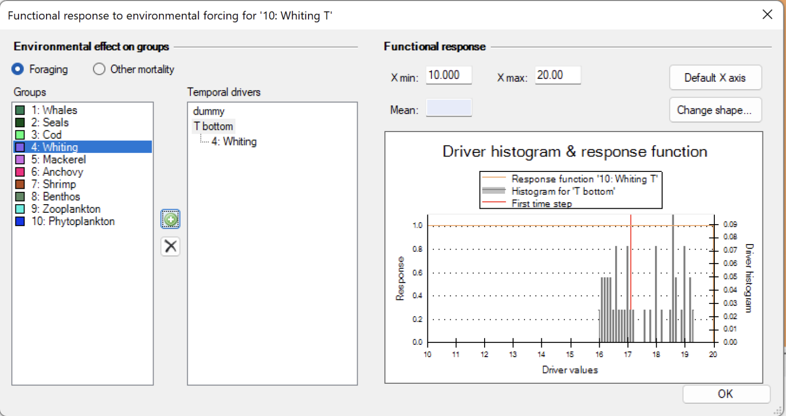786x416 pixels.
Task: Click the color square beside '1: Whales'
Action: (x=21, y=110)
